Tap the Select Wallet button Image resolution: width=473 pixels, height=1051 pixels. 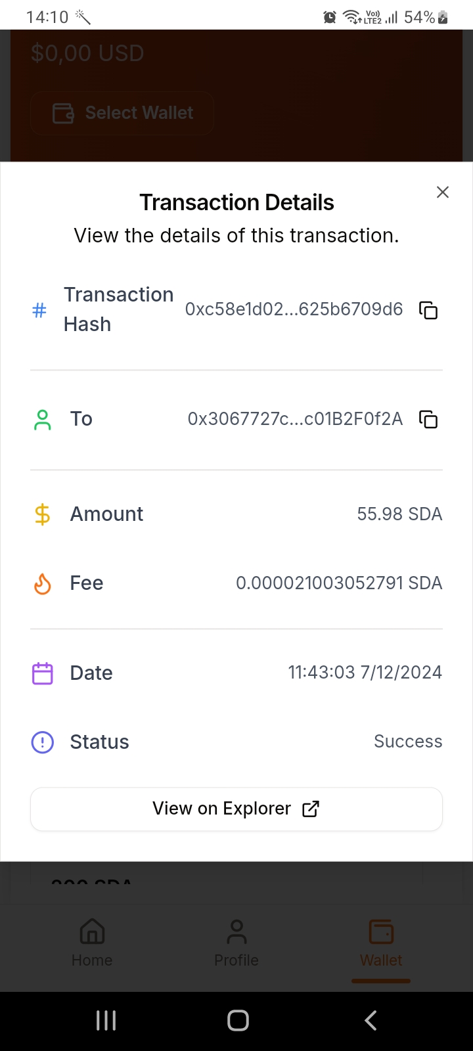point(122,113)
